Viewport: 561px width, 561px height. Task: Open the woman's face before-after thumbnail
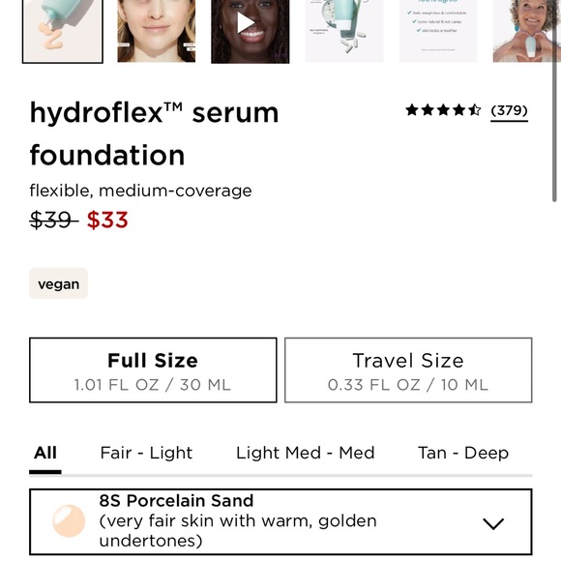click(x=157, y=32)
